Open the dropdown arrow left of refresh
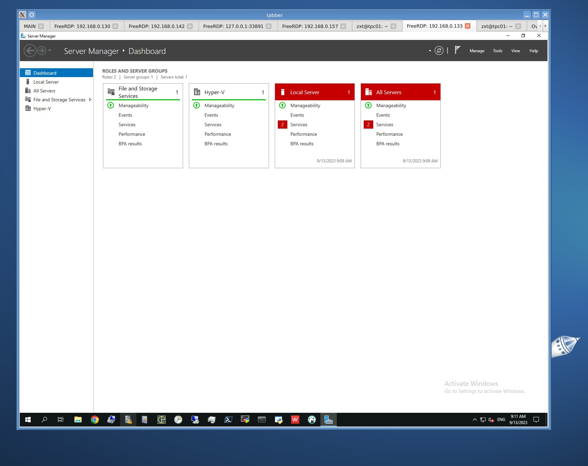This screenshot has height=466, width=588. click(x=430, y=51)
